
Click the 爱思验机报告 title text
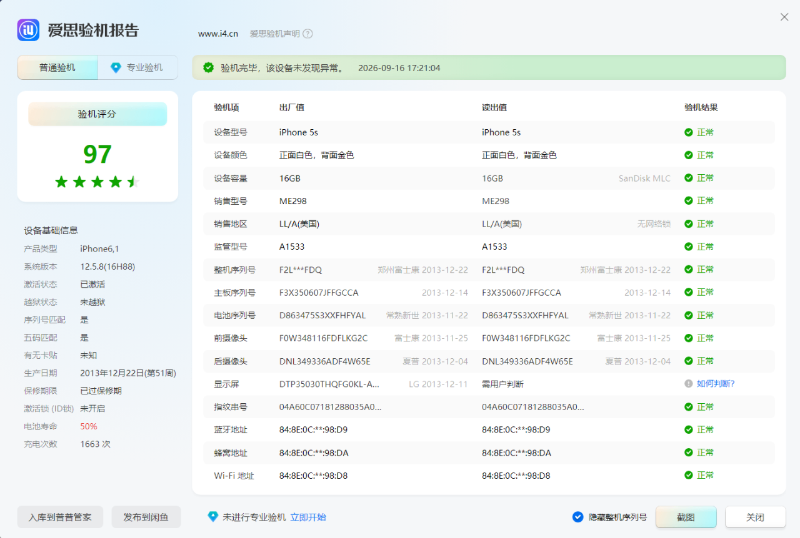[x=93, y=30]
